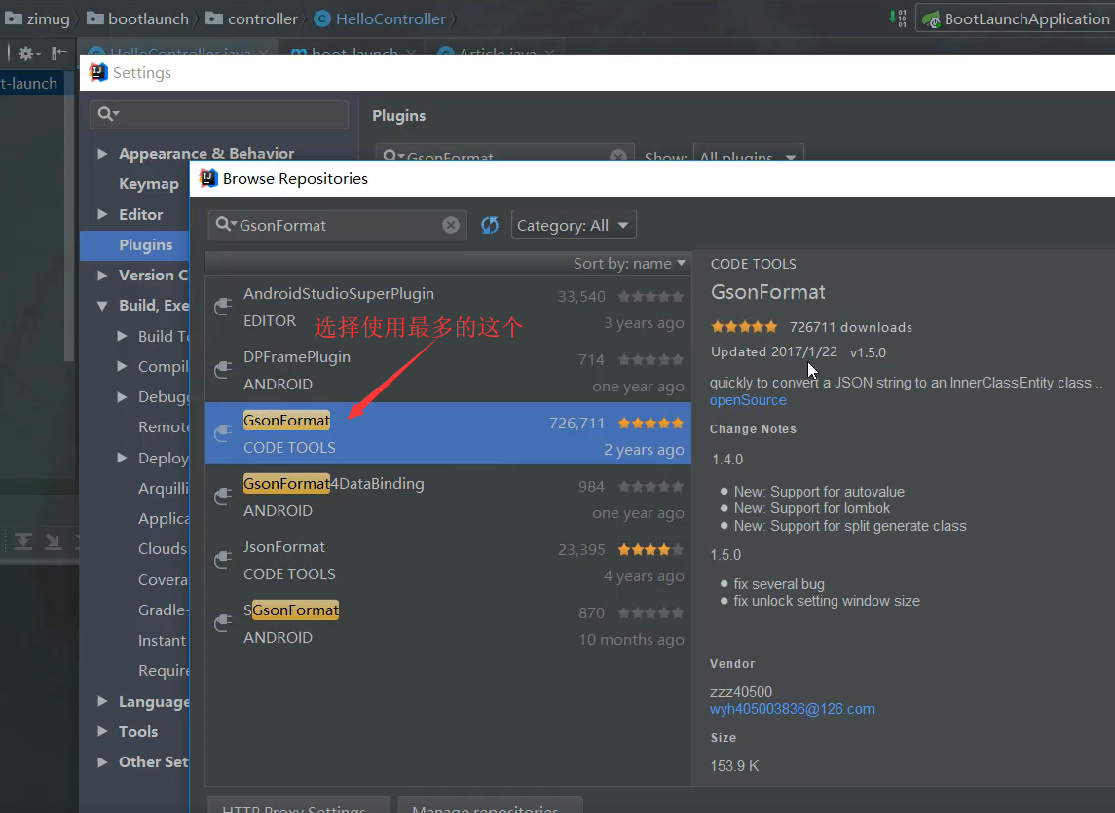Expand the Compiler subnode
1115x813 pixels.
tap(123, 366)
